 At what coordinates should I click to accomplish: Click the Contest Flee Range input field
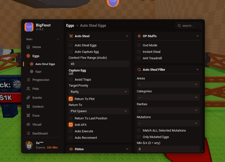99,64
